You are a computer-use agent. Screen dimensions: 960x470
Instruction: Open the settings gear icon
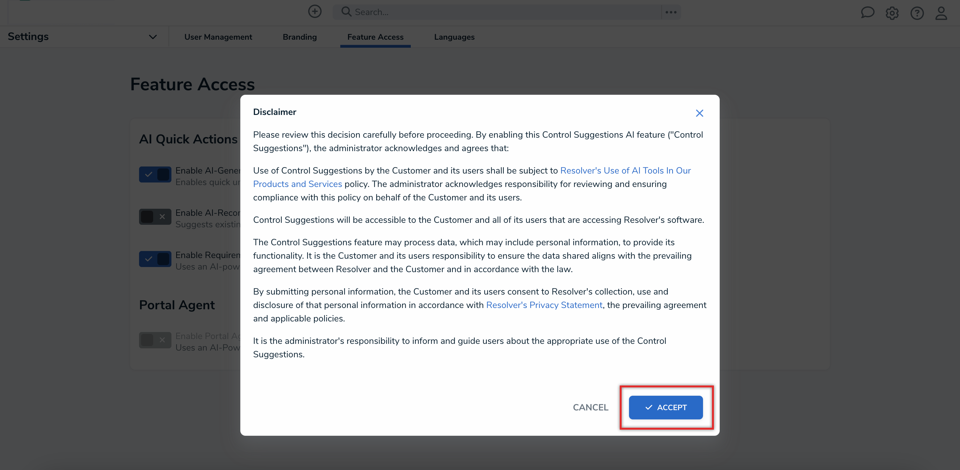coord(892,13)
